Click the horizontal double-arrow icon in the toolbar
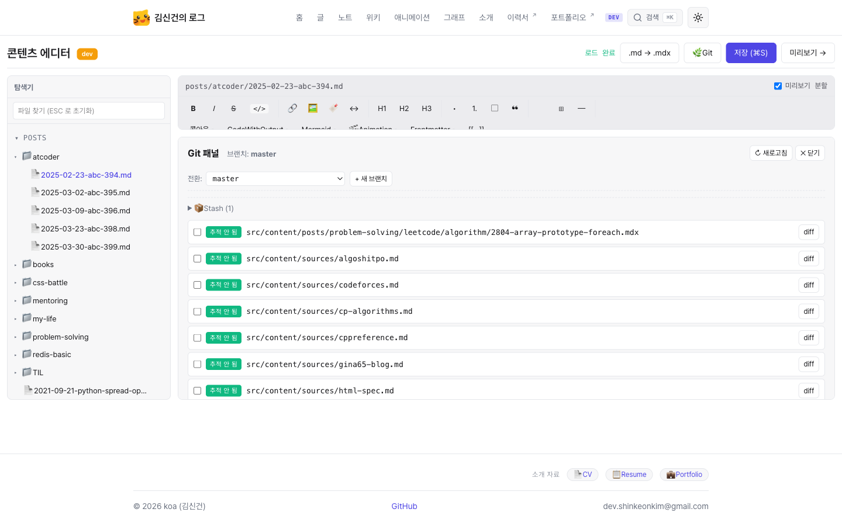The image size is (842, 526). pyautogui.click(x=354, y=109)
